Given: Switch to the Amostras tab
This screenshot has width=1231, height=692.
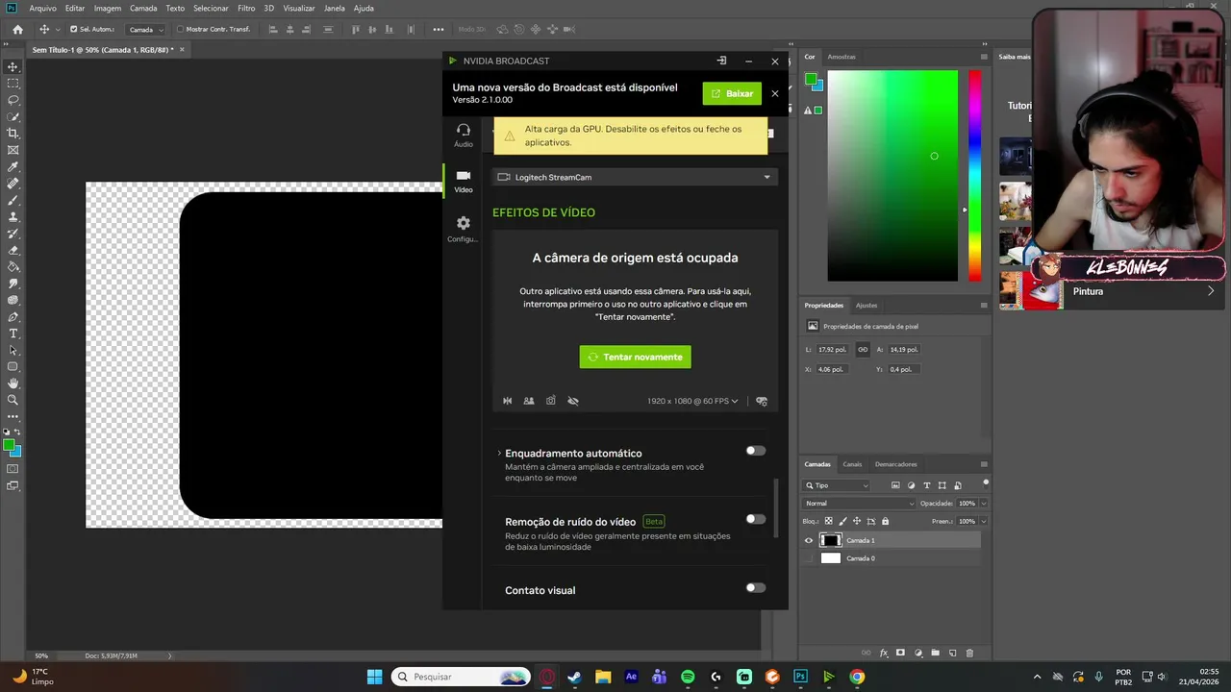Looking at the screenshot, I should tap(842, 57).
